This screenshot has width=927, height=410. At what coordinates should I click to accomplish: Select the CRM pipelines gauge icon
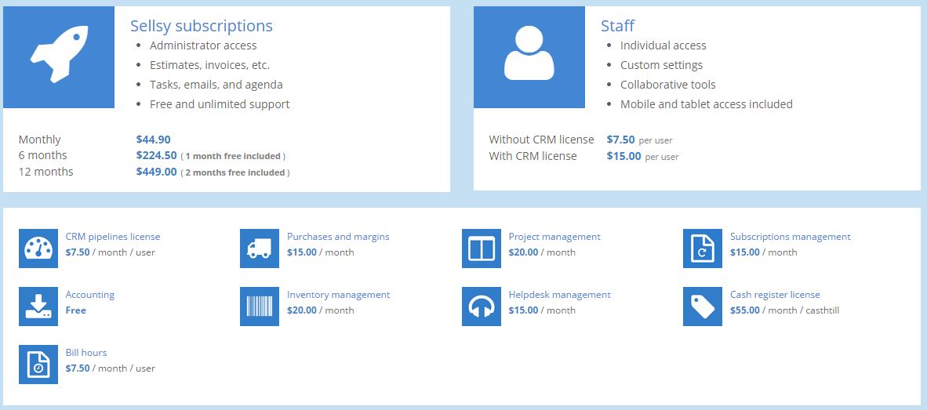(38, 249)
